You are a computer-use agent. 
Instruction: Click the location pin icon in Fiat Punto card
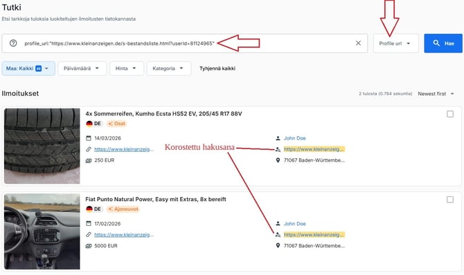(x=278, y=245)
